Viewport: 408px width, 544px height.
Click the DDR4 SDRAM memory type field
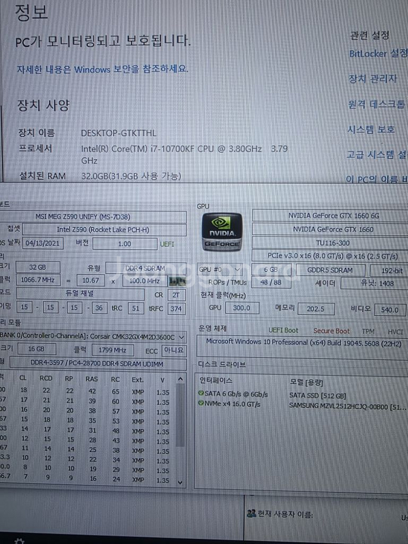pos(145,268)
